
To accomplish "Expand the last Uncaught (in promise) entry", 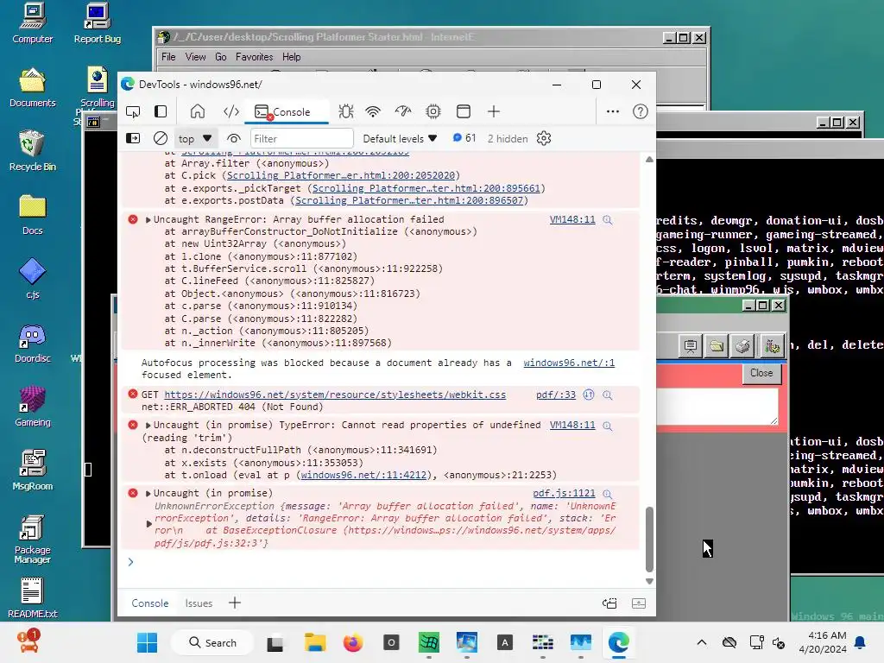I will coord(148,493).
